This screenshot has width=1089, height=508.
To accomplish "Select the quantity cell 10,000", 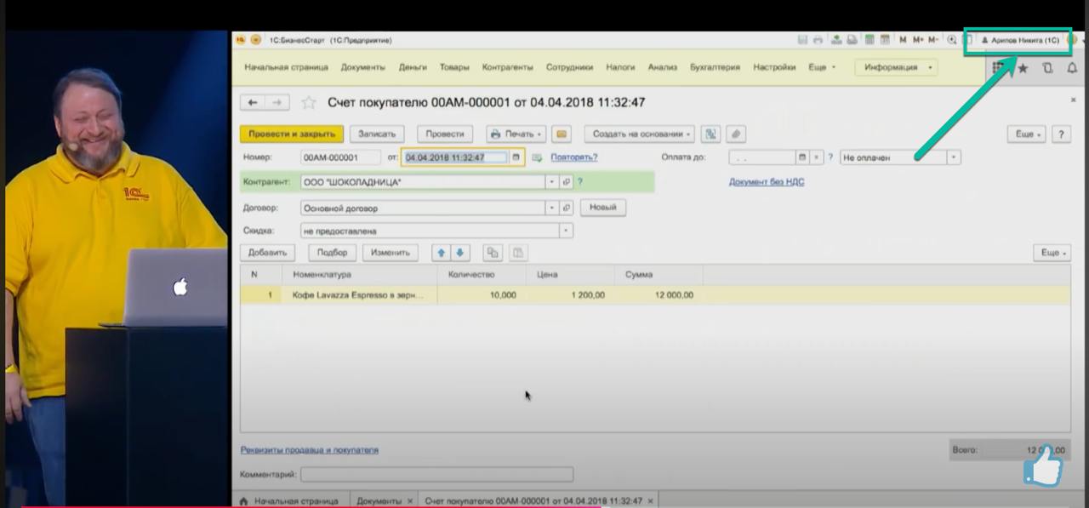I will coord(482,295).
